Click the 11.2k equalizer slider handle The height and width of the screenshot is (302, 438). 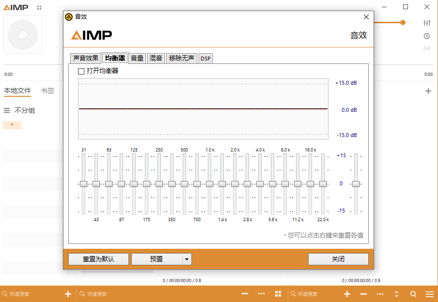coord(298,183)
